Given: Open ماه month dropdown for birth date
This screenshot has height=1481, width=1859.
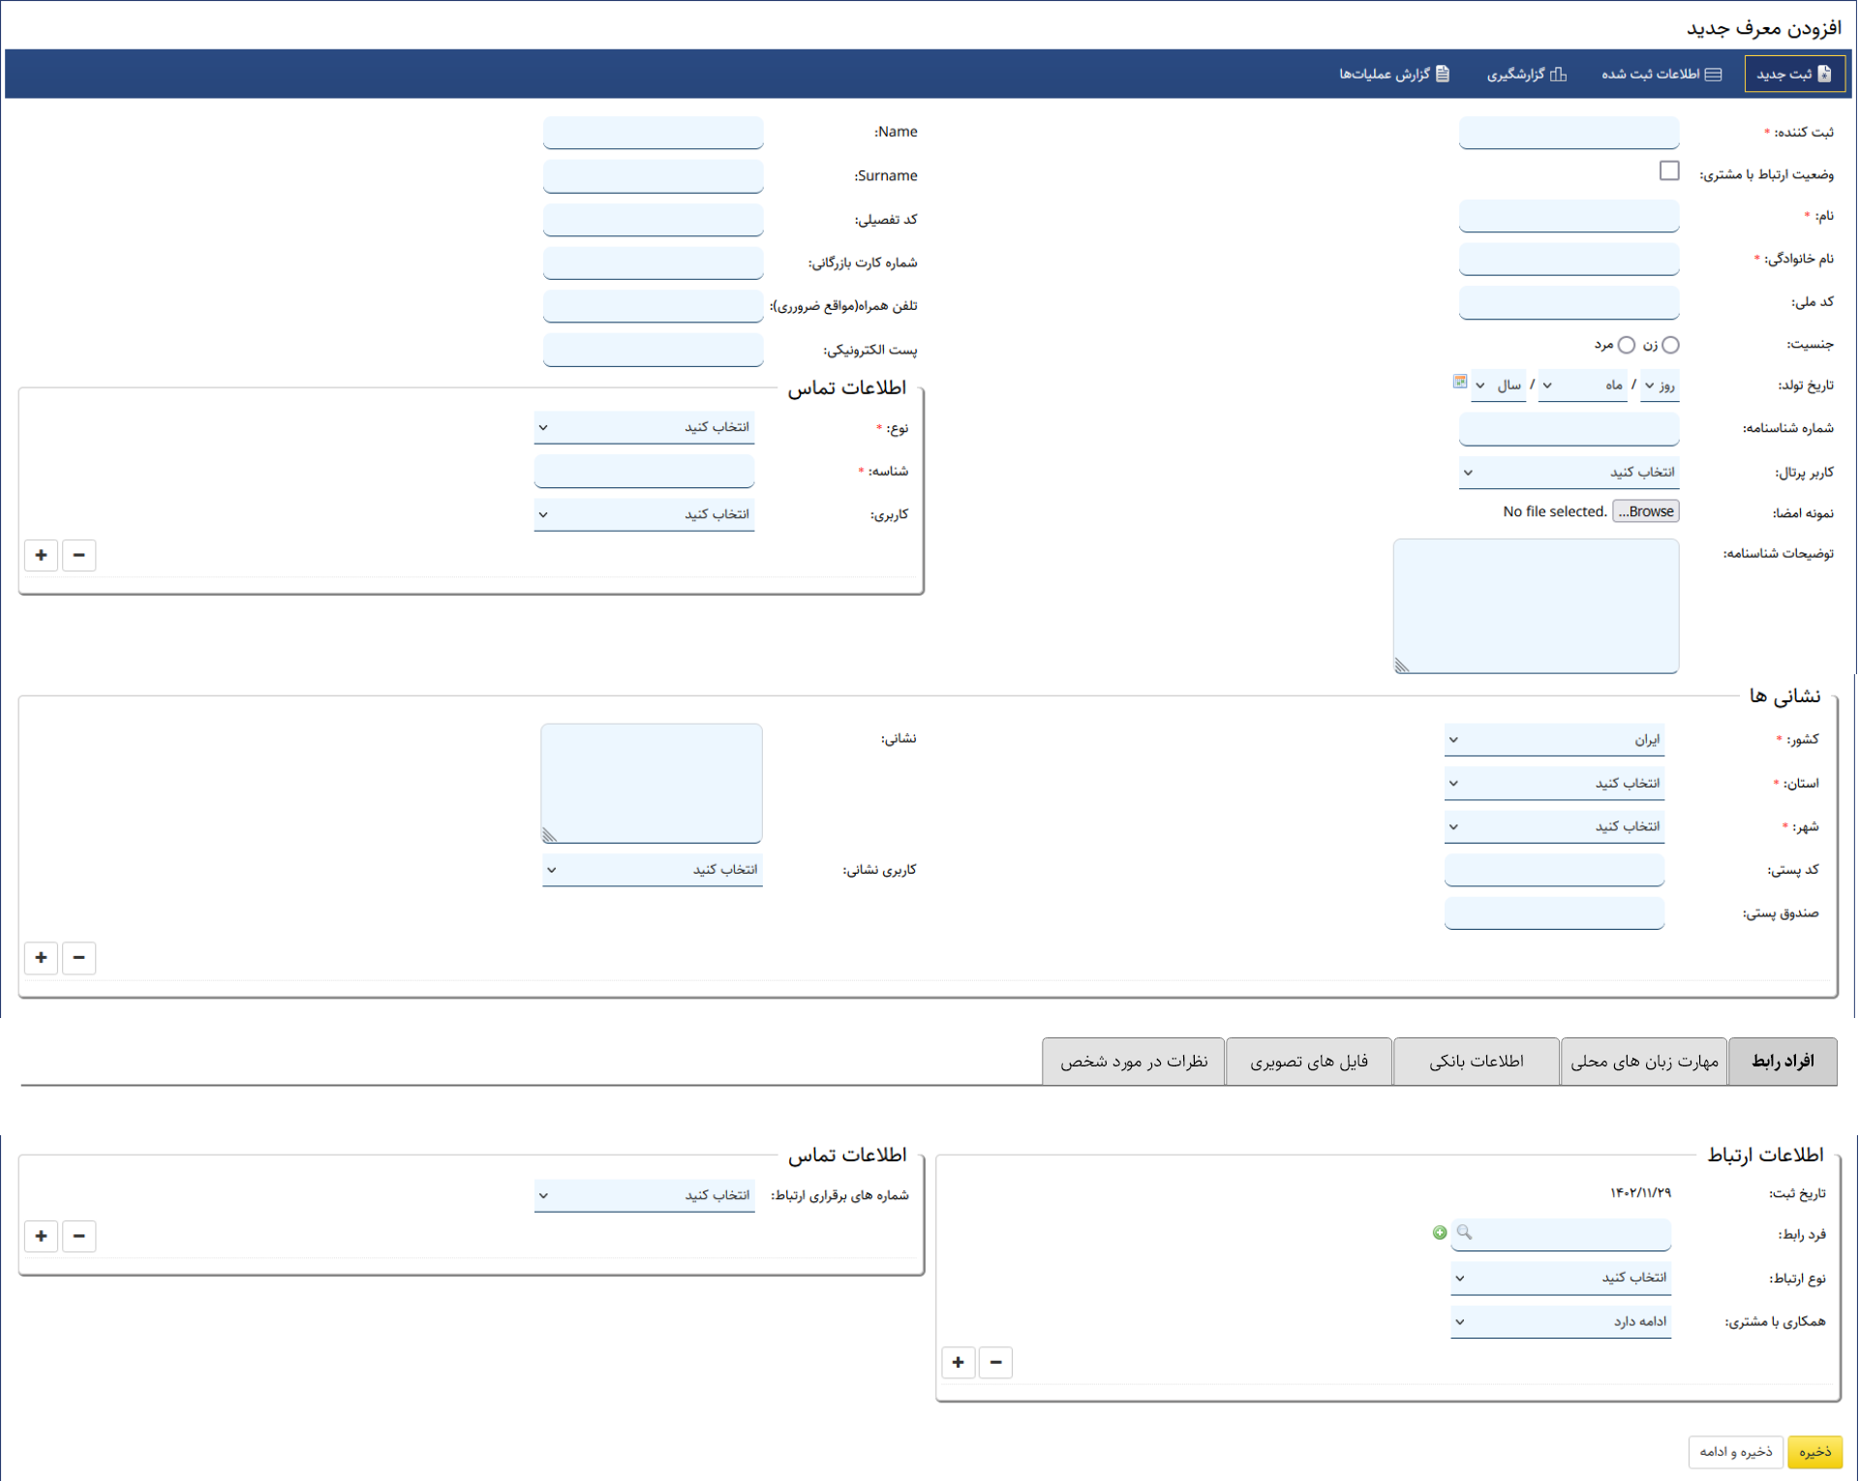Looking at the screenshot, I should [1582, 386].
